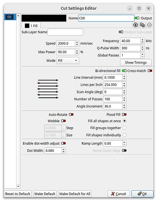Image resolution: width=157 pixels, height=202 pixels.
Task: Click the Frequency value field
Action: [x=130, y=41]
